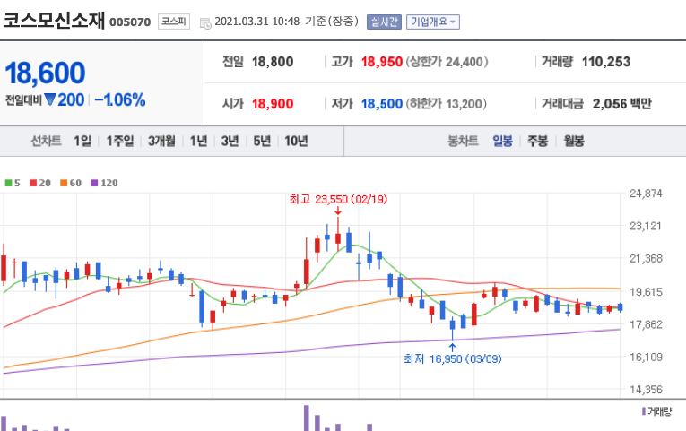Open the 기업개요 dropdown
The image size is (686, 431).
pyautogui.click(x=433, y=22)
